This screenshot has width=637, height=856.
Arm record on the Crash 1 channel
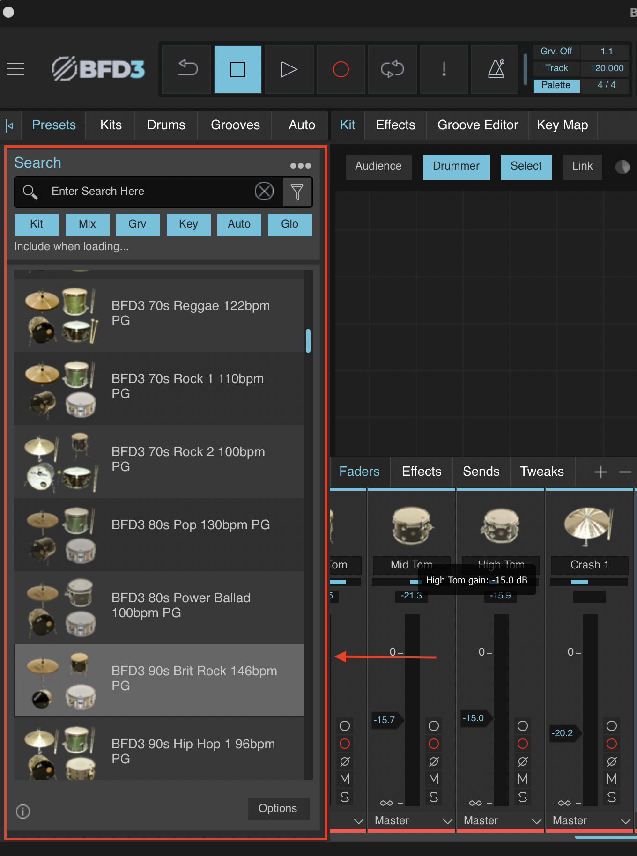[x=612, y=744]
